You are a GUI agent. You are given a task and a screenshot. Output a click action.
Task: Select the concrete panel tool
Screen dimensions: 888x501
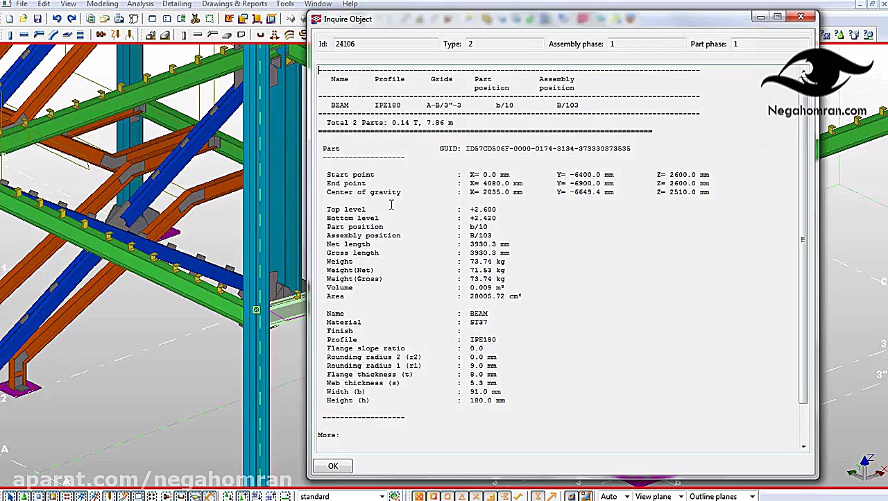241,35
